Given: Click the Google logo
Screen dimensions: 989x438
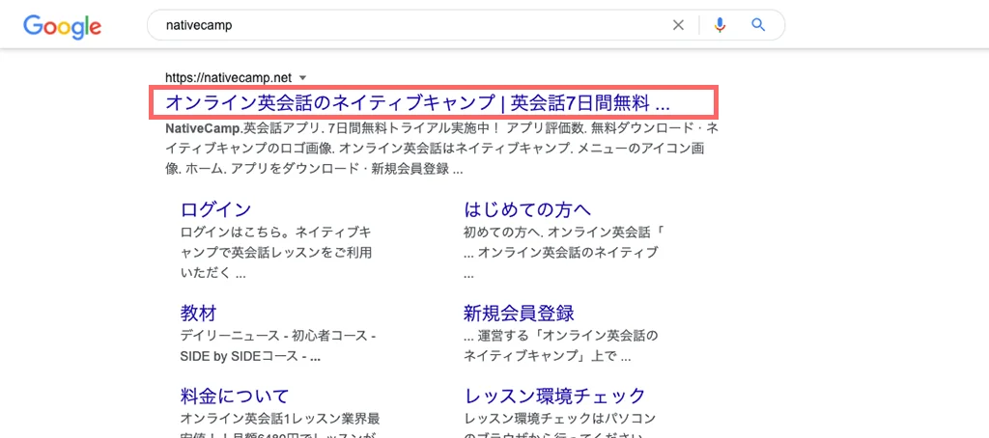Looking at the screenshot, I should pos(63,26).
